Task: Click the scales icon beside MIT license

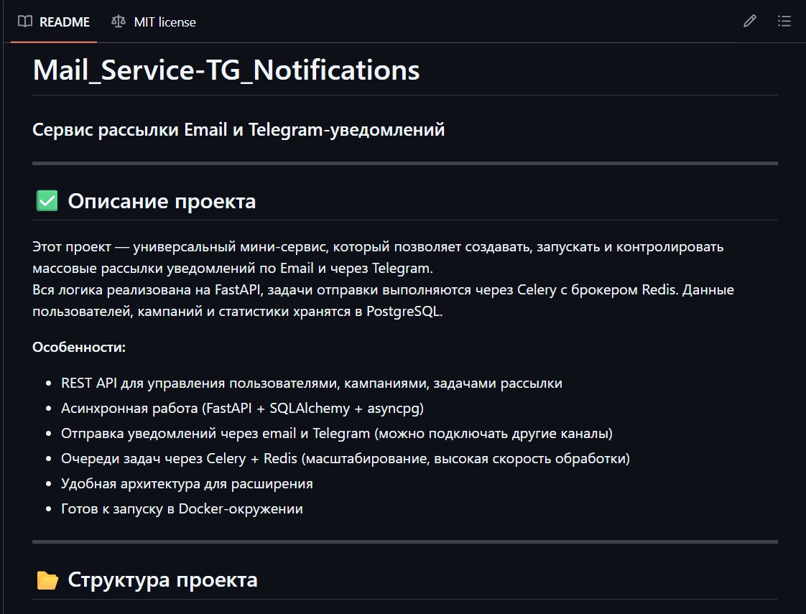Action: [117, 22]
